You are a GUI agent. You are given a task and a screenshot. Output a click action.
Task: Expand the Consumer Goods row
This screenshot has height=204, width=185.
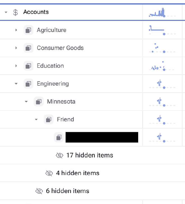(x=16, y=48)
